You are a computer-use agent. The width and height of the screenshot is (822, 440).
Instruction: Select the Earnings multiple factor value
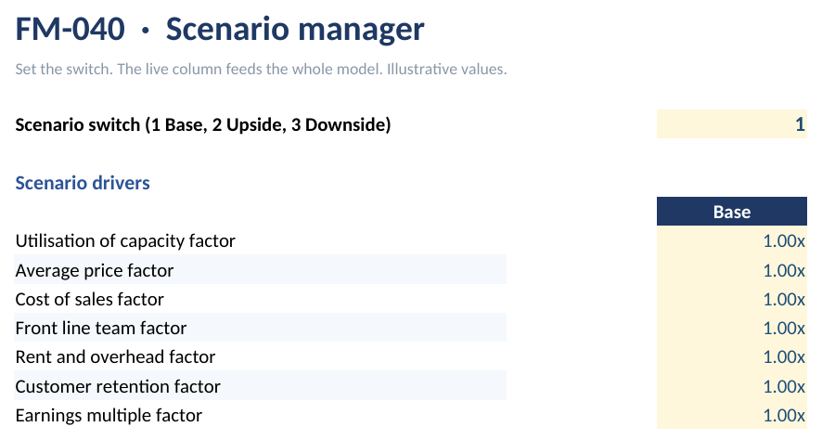point(731,415)
